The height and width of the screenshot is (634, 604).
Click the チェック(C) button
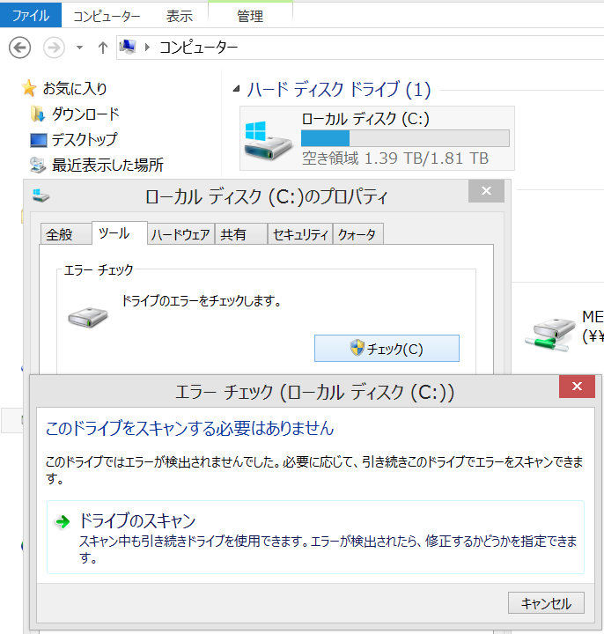(x=387, y=348)
